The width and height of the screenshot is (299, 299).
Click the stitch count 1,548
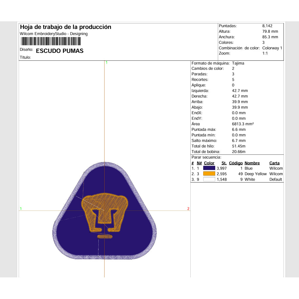(x=222, y=179)
